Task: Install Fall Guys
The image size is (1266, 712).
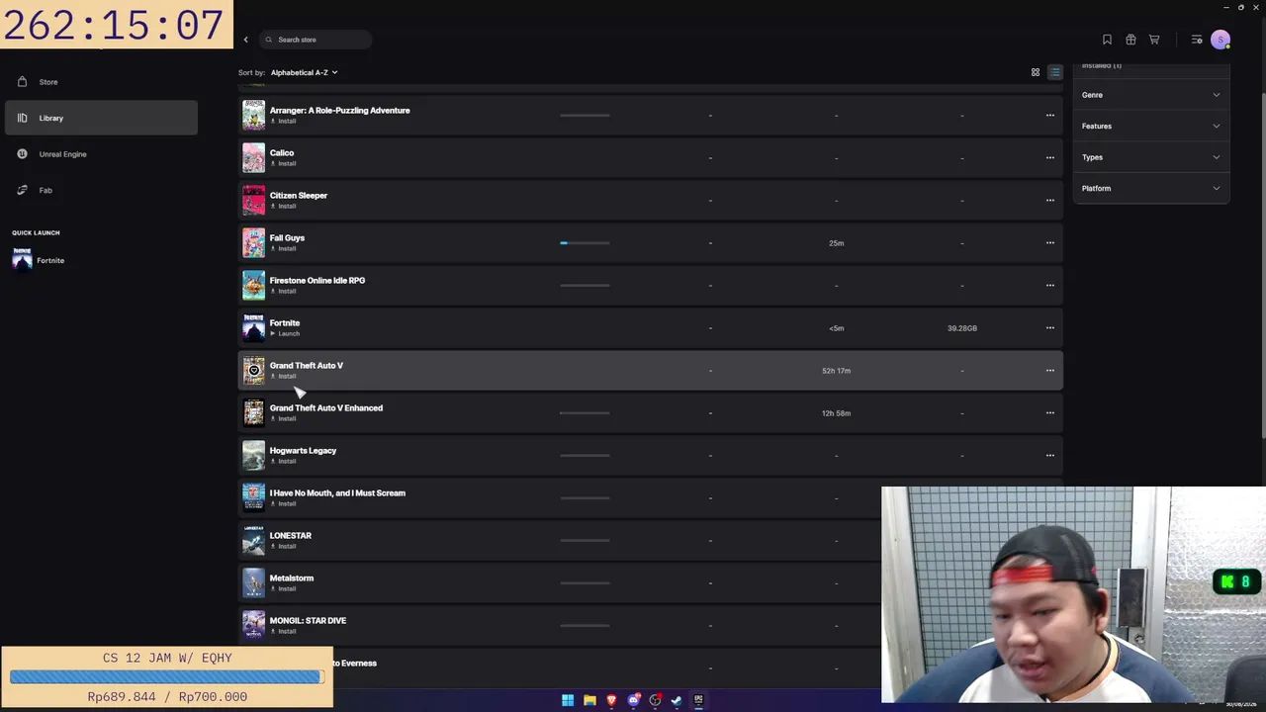Action: [284, 249]
